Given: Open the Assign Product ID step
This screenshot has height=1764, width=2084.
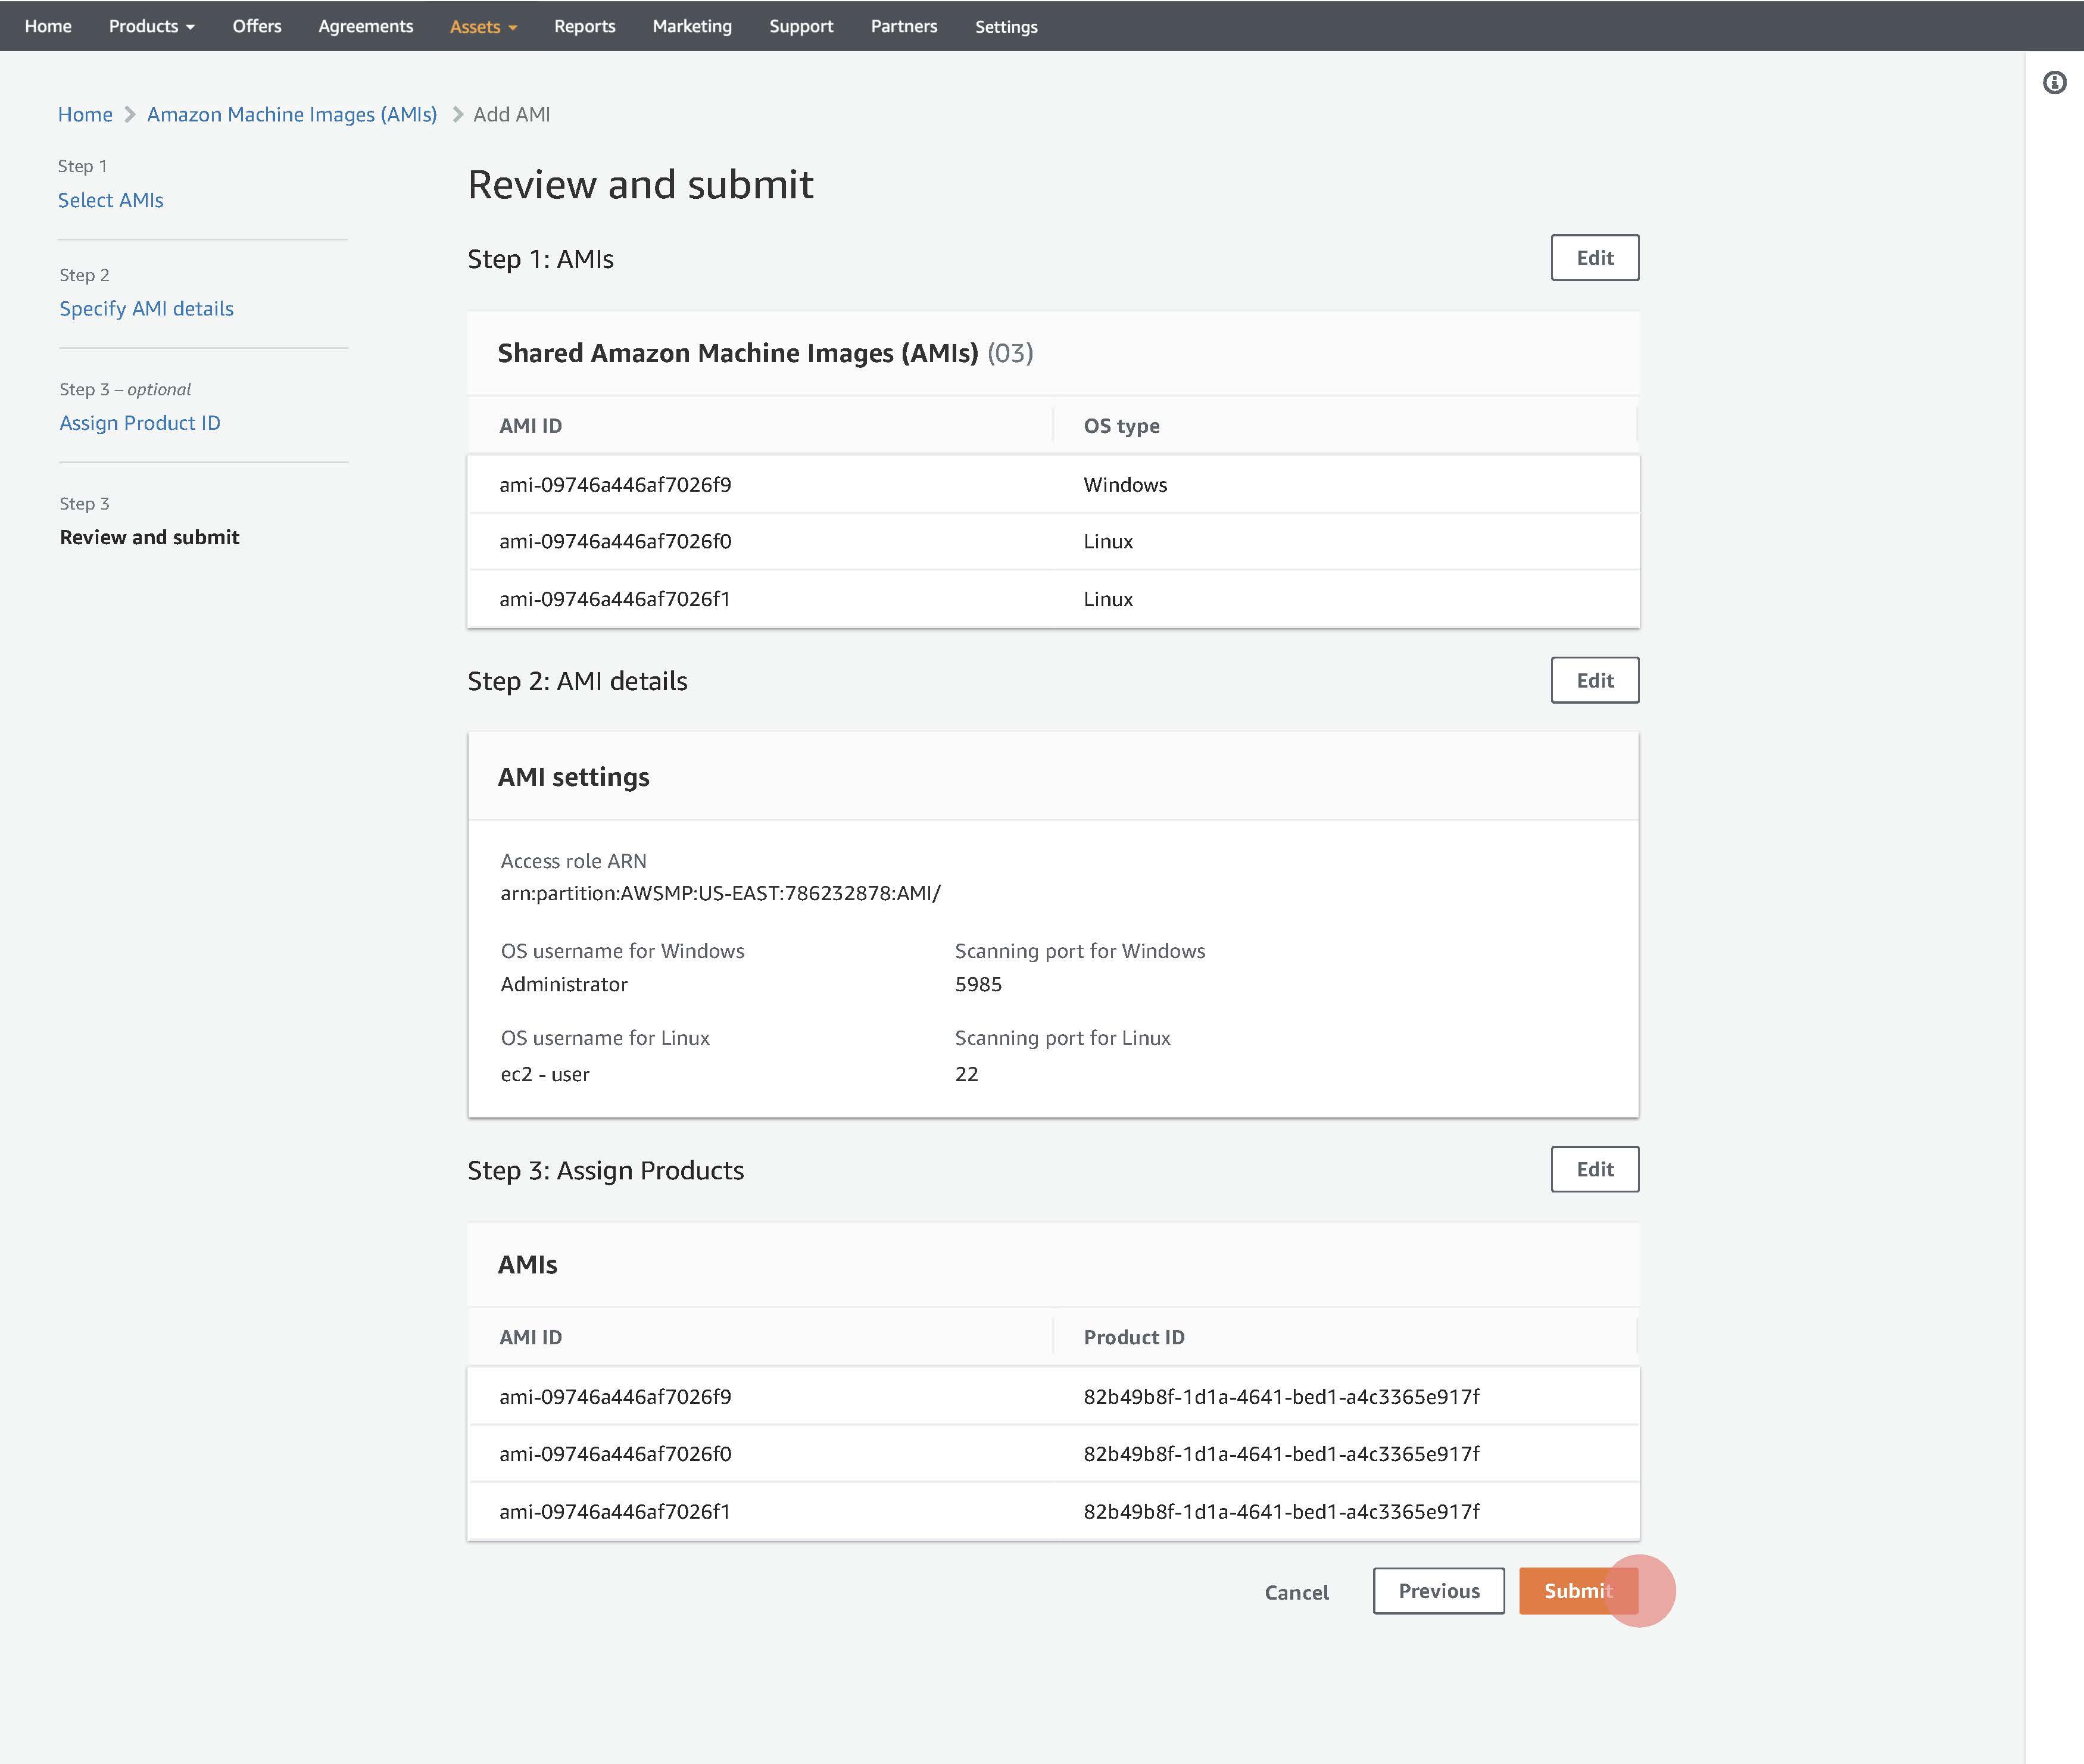Looking at the screenshot, I should (139, 423).
